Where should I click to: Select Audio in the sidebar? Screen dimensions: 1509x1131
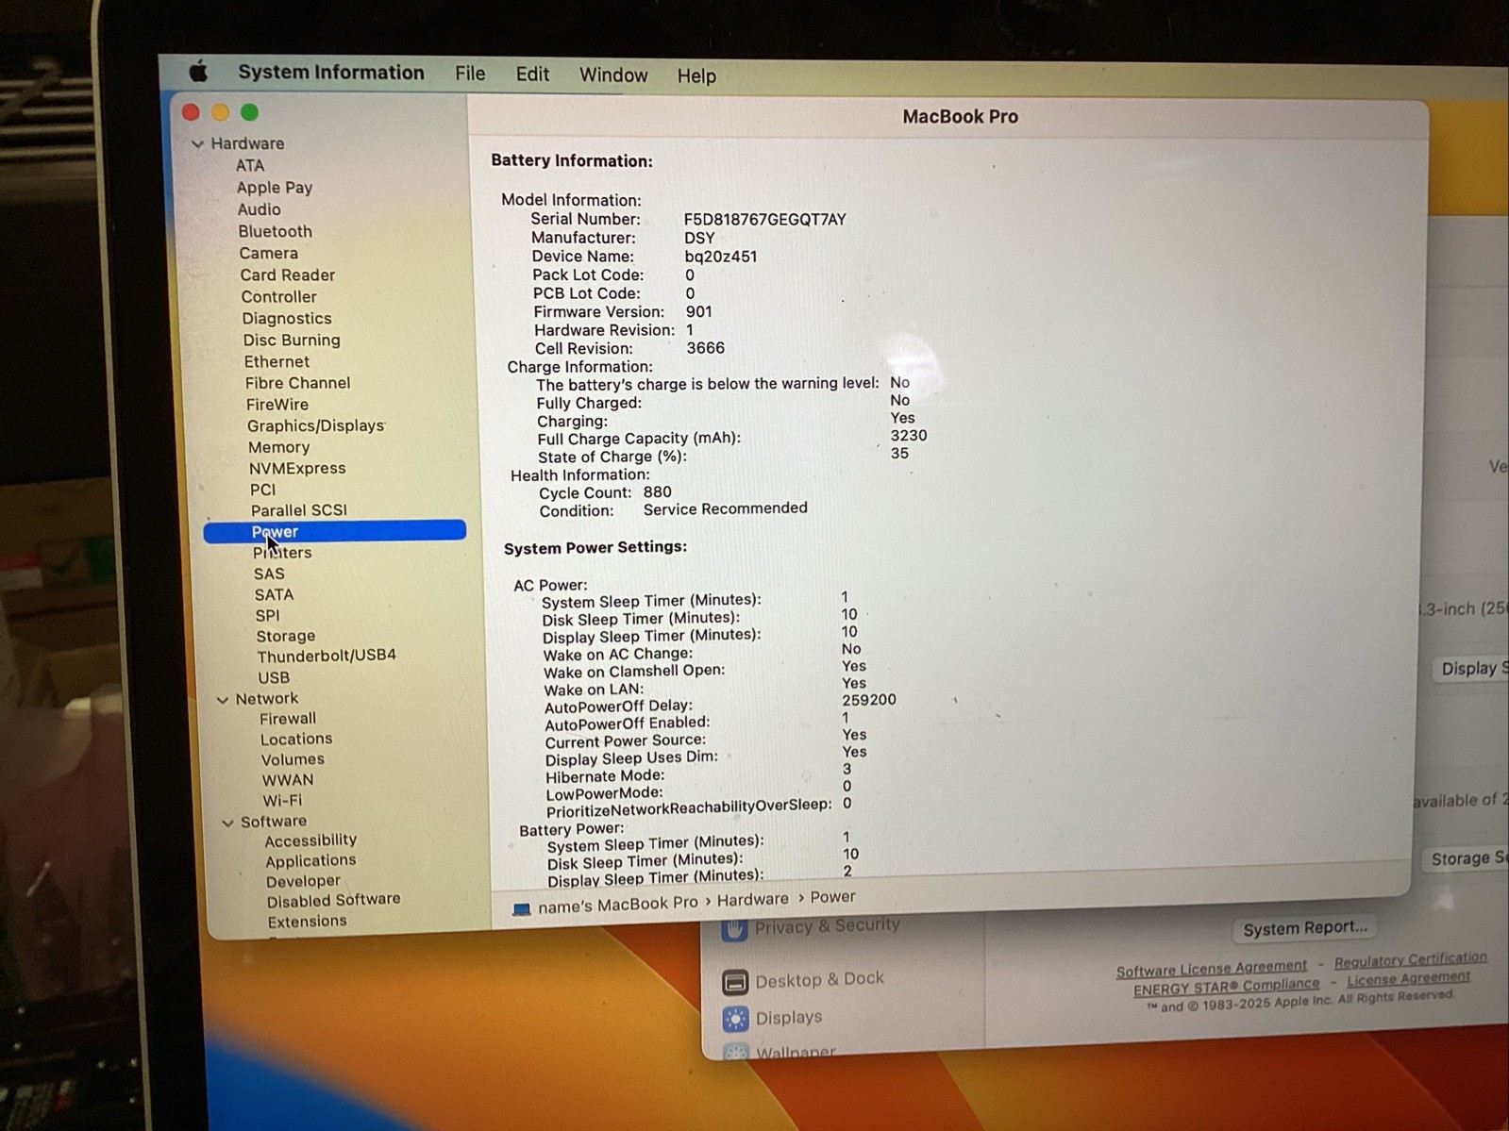(x=259, y=209)
